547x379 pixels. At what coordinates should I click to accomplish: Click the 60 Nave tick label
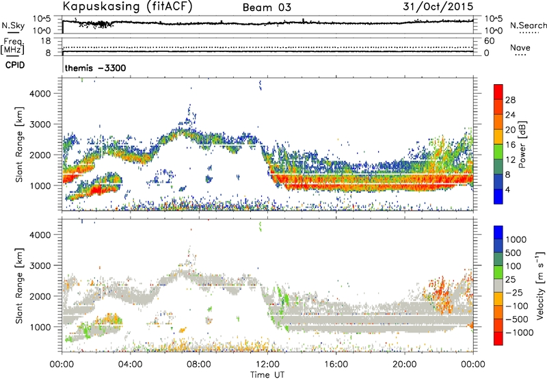click(489, 40)
